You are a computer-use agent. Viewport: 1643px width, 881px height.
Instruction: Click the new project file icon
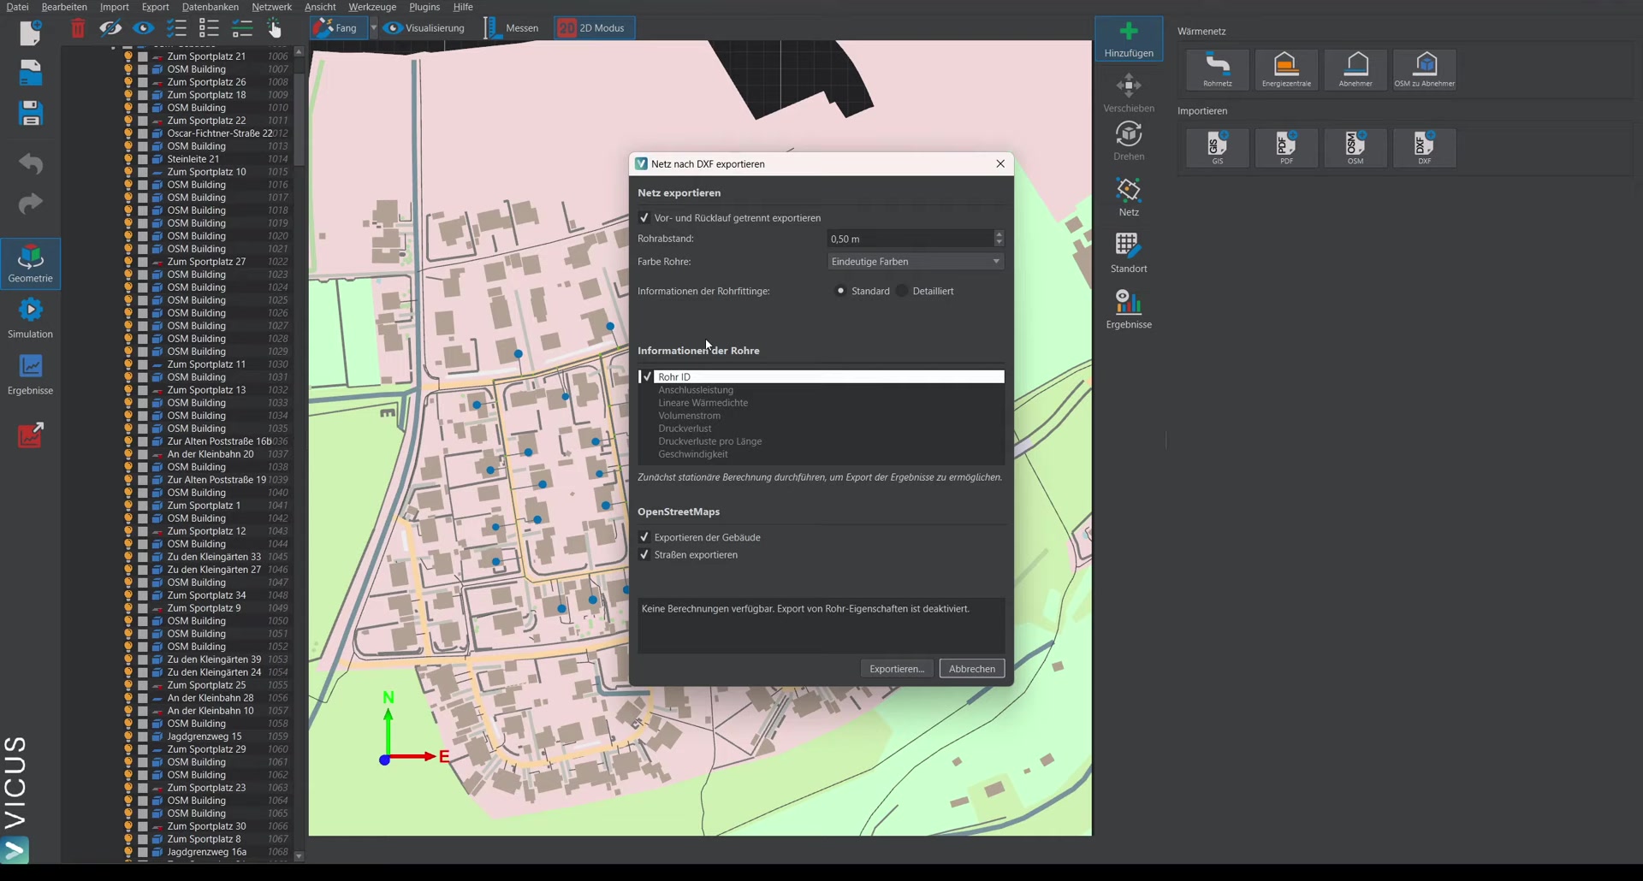(31, 33)
